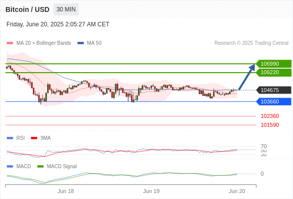Click the blue upward forecast arrow

(247, 77)
